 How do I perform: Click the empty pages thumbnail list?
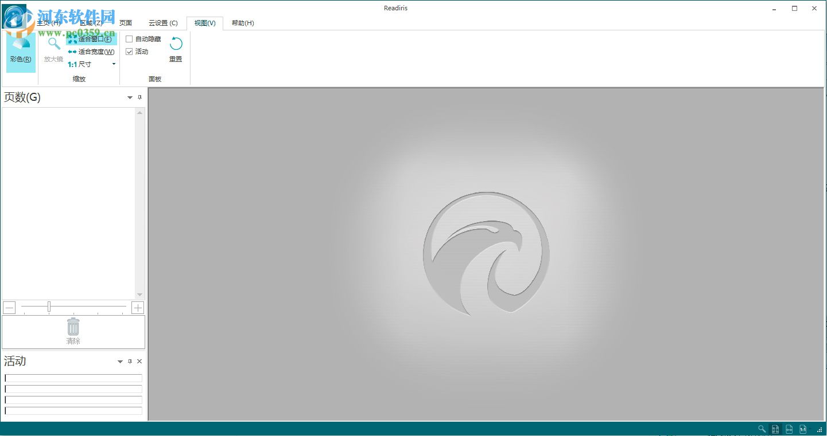[x=69, y=203]
